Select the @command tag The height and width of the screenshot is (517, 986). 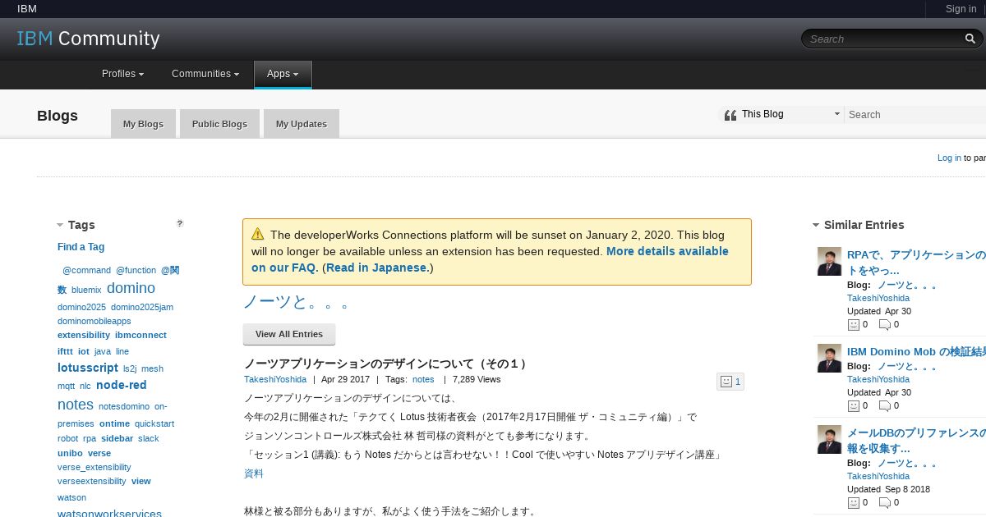[x=86, y=270]
